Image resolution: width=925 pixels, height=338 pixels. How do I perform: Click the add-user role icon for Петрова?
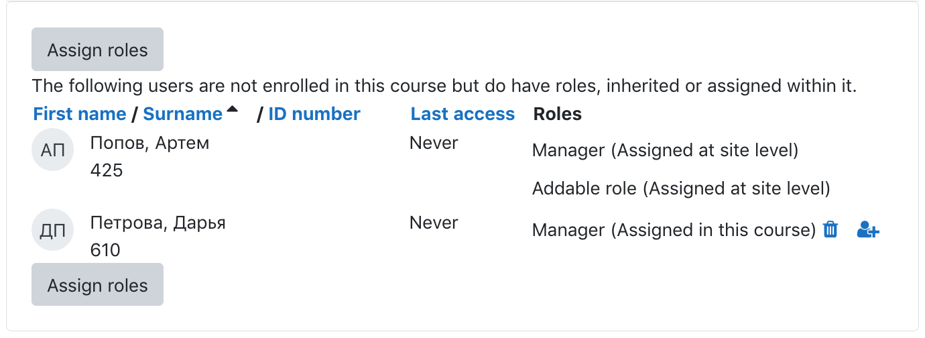click(868, 229)
